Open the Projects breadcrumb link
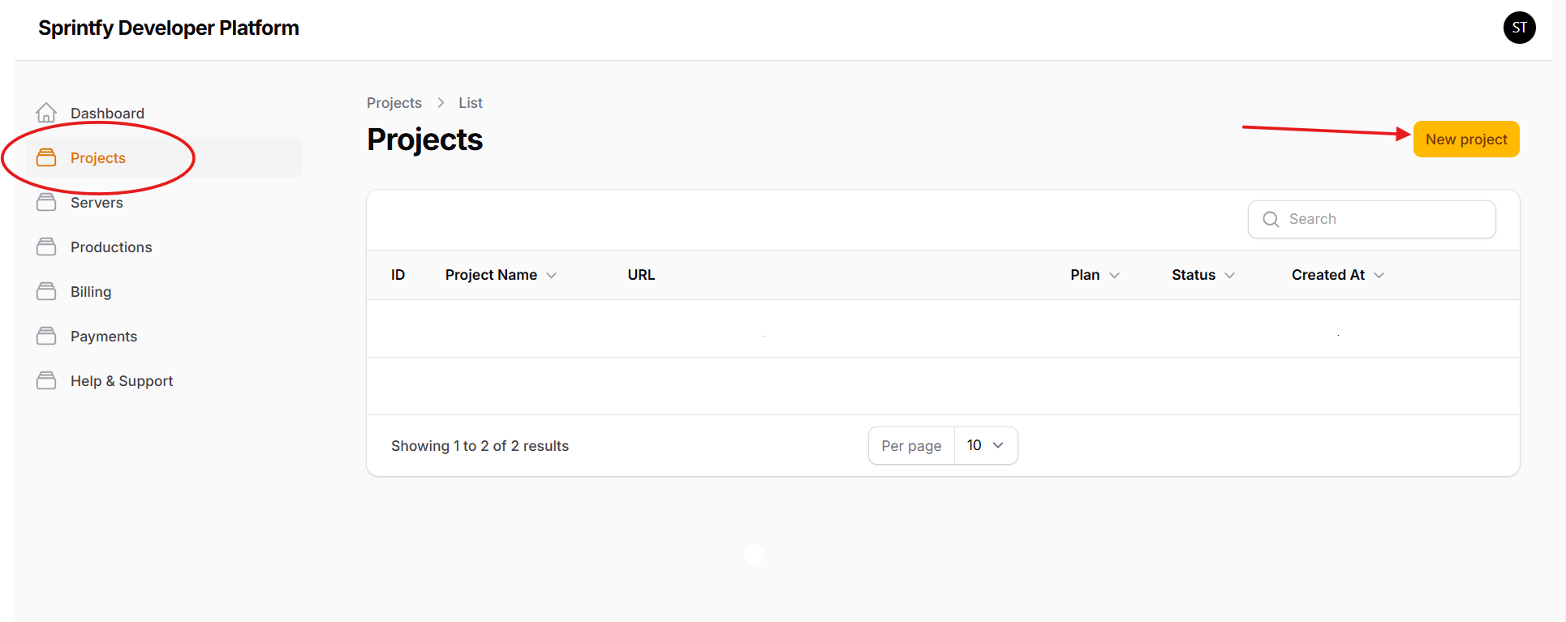The image size is (1566, 622). [394, 102]
